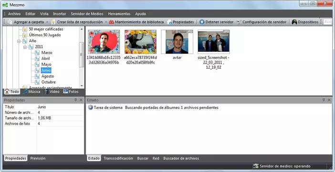
Task: Click the Detener servidor stop icon
Action: click(x=202, y=22)
